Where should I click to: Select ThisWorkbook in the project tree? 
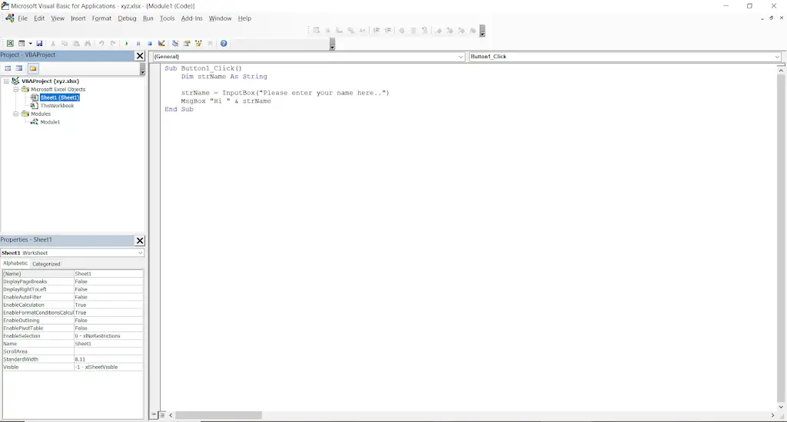(x=57, y=106)
